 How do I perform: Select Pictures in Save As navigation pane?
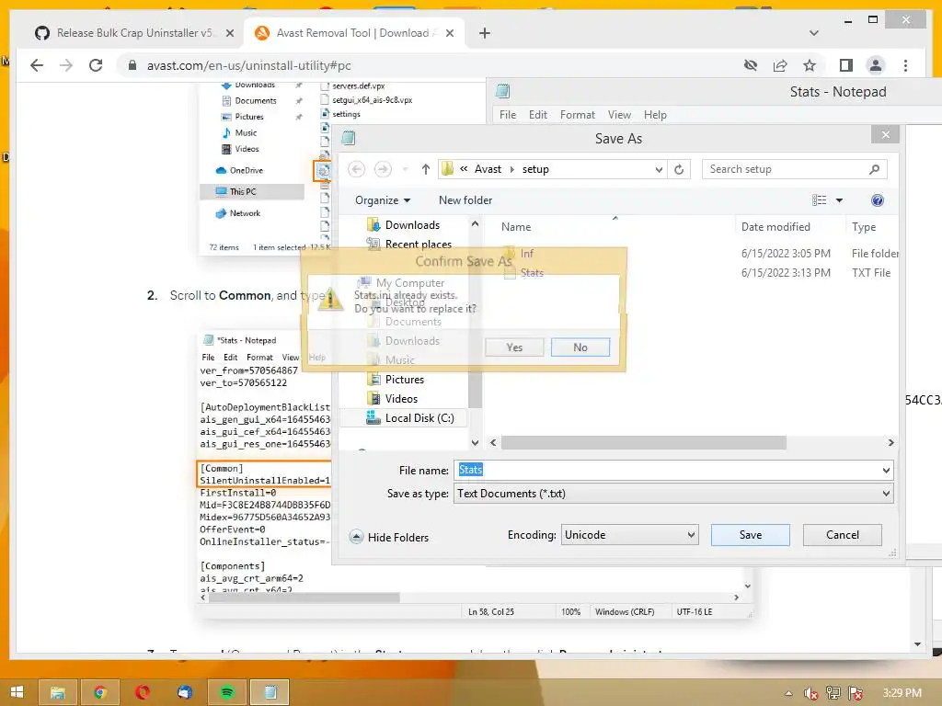[405, 380]
